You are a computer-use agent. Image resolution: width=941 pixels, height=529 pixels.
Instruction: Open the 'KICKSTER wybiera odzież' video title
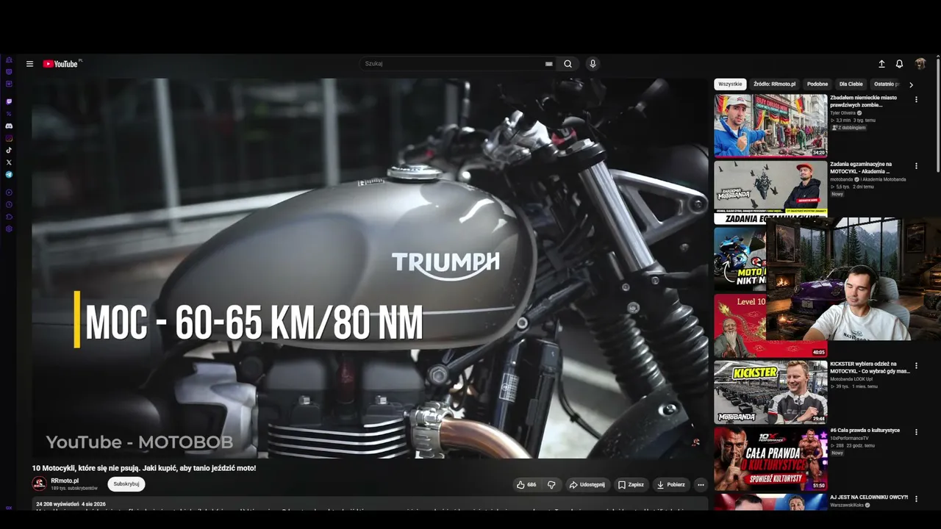click(870, 367)
